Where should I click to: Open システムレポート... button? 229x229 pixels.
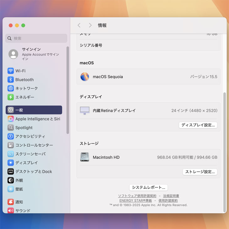pos(148,188)
